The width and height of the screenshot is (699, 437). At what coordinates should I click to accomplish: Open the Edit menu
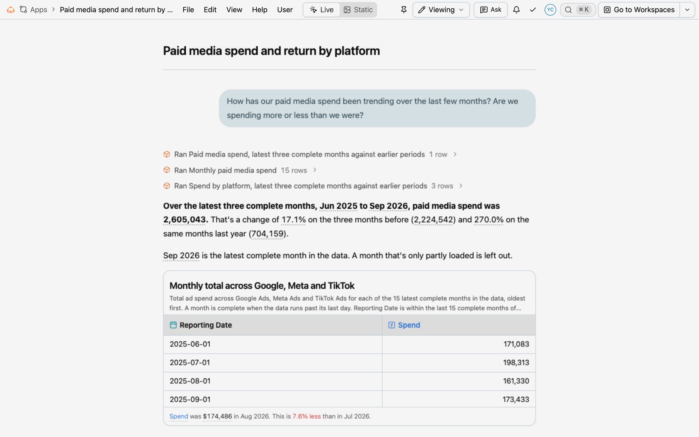click(210, 10)
